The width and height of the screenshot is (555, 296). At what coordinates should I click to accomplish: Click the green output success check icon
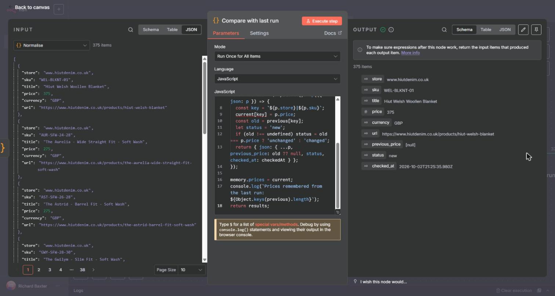click(383, 30)
